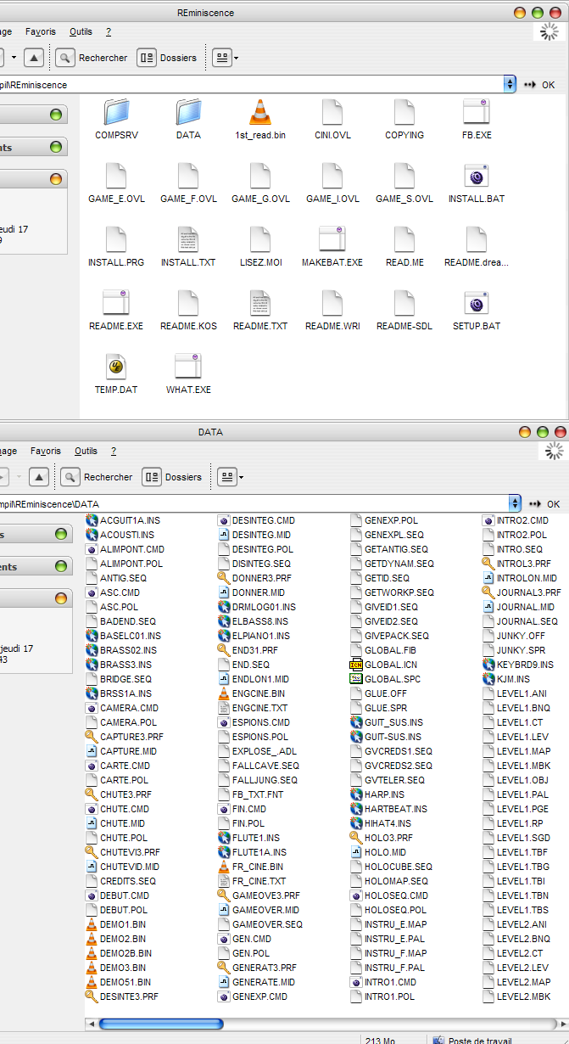Select the INSTALL.BAT file icon
The width and height of the screenshot is (569, 1044).
coord(476,177)
